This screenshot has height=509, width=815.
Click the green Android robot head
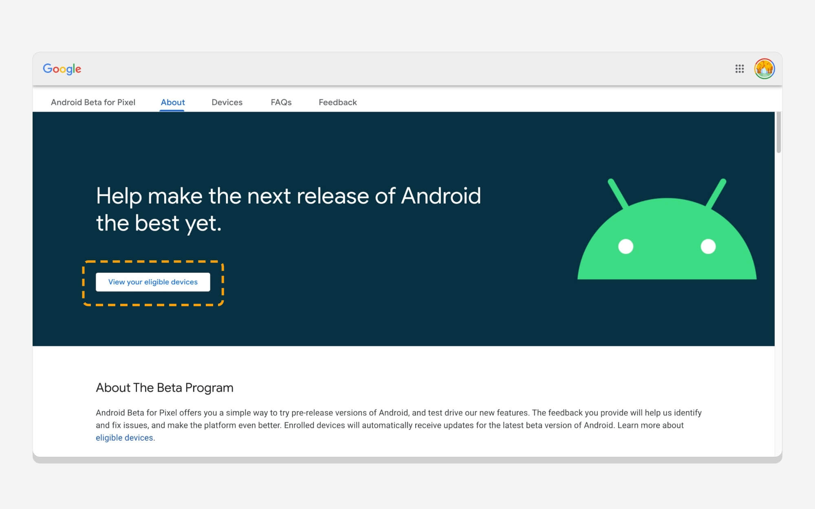point(667,261)
